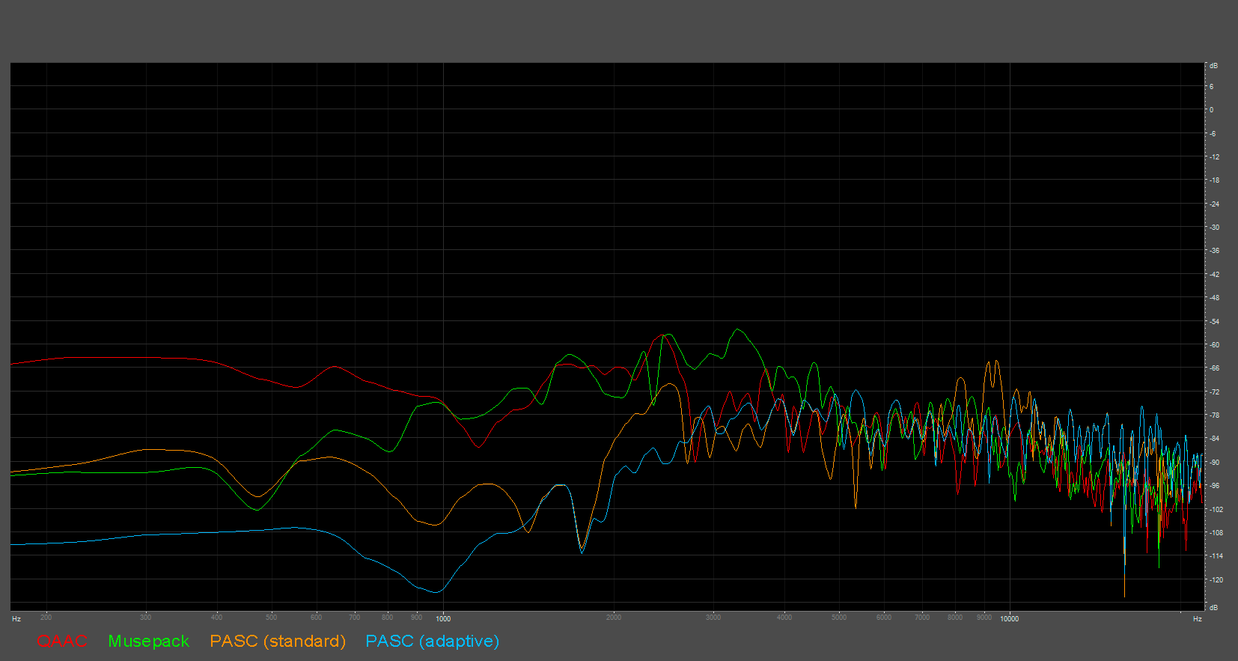
Task: Click the 500 Hz frequency axis label
Action: 272,618
